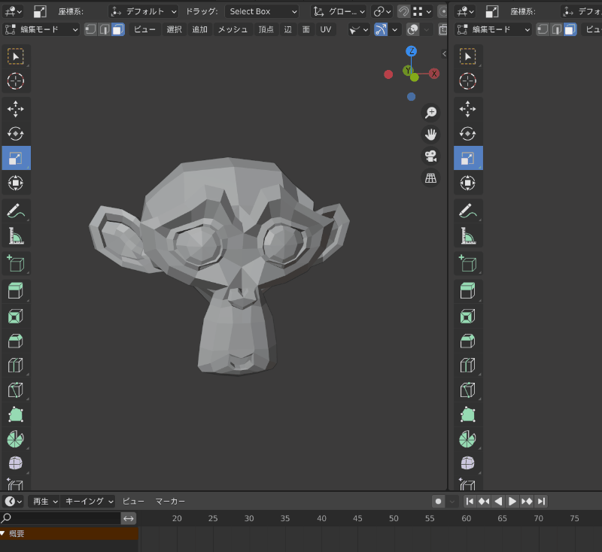Open the UV menu
602x552 pixels.
click(x=326, y=29)
